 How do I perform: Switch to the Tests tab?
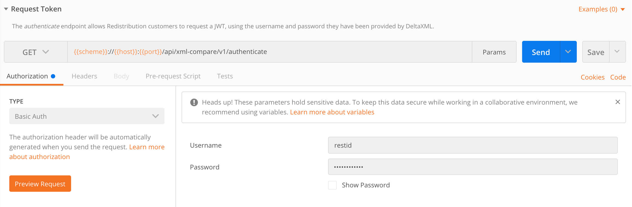pyautogui.click(x=225, y=76)
